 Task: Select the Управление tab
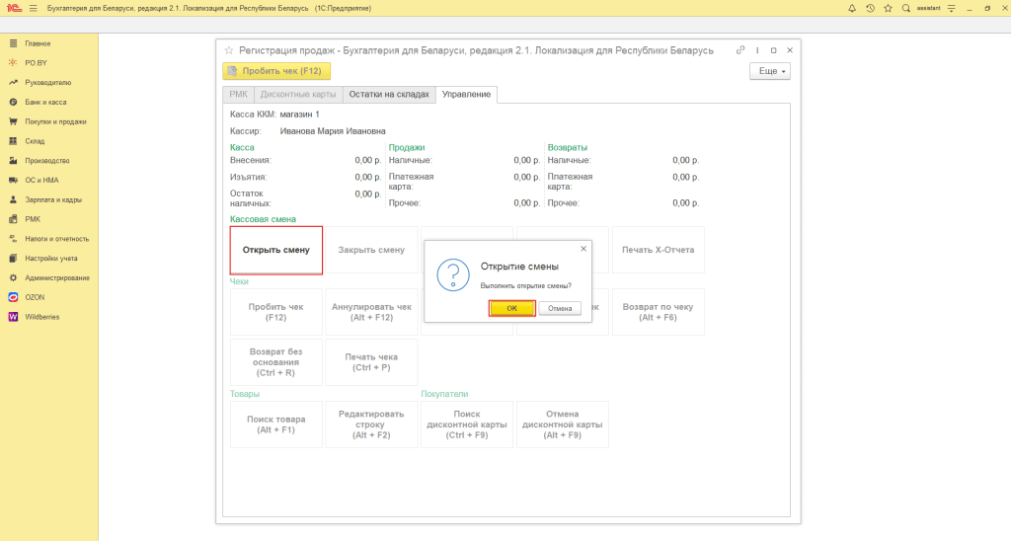466,94
